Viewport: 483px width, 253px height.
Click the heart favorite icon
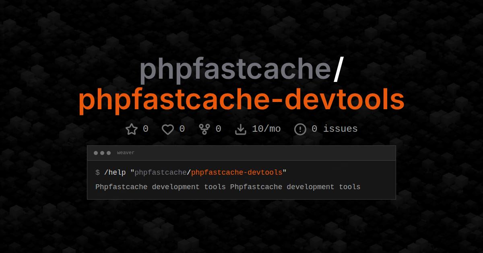(x=167, y=129)
